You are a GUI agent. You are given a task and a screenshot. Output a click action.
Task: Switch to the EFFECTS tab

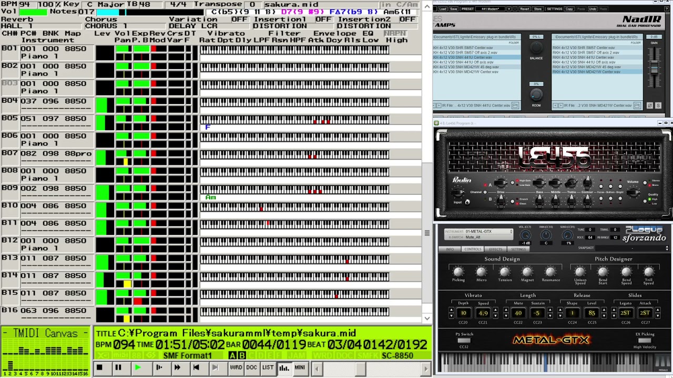point(495,249)
